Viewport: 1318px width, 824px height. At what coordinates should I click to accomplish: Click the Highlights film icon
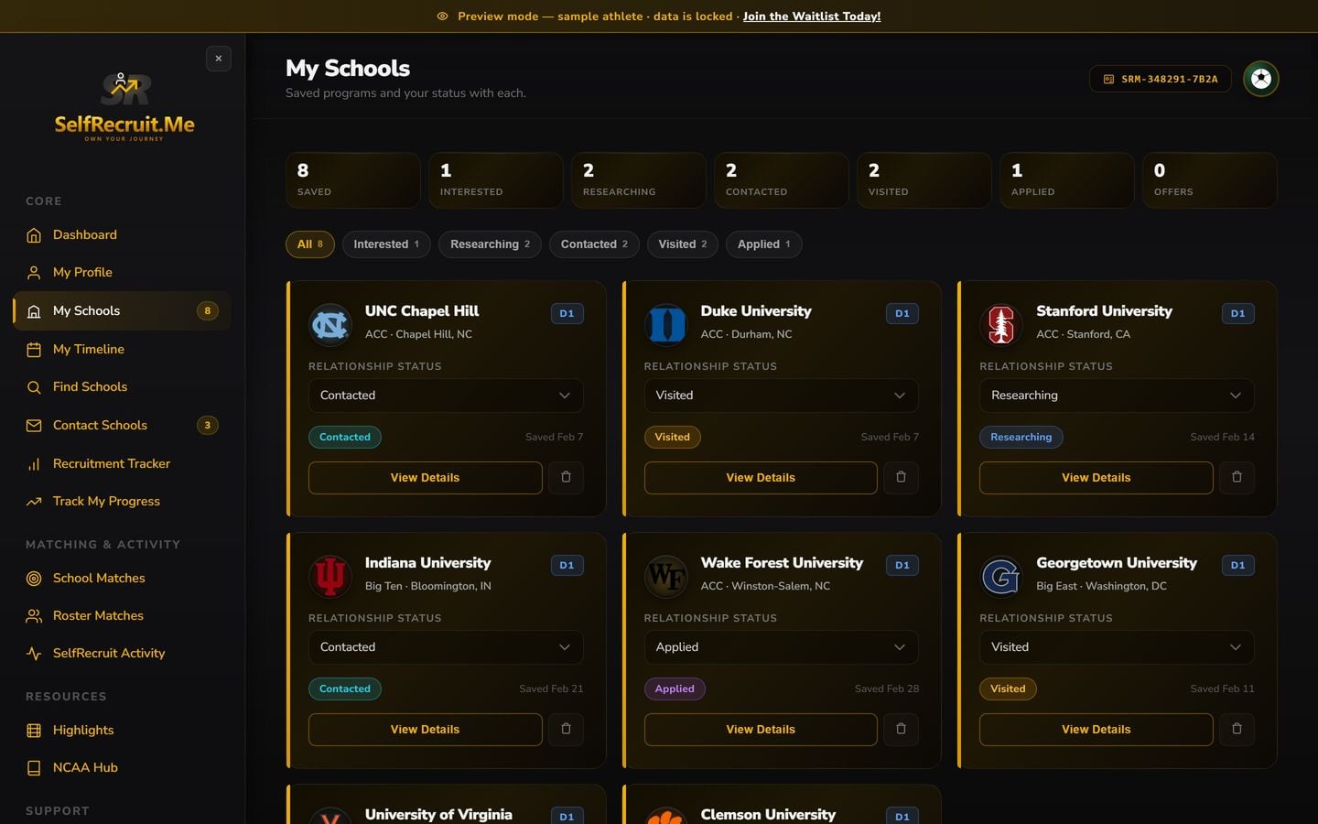[34, 731]
